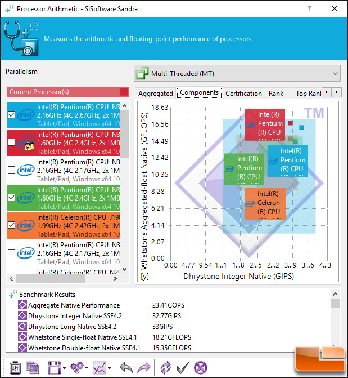
Task: Click the Dhrystone Long Native diamond icon
Action: click(x=22, y=326)
